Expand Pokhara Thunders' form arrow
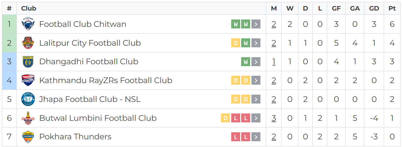The height and width of the screenshot is (147, 403). point(256,137)
